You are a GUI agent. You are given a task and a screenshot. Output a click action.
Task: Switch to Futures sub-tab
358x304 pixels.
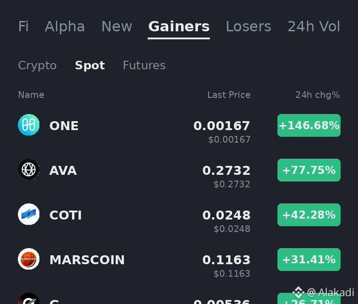144,65
